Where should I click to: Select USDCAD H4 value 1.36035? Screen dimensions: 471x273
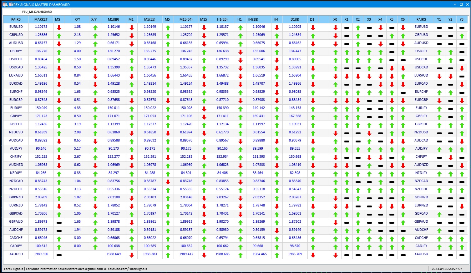click(x=259, y=67)
